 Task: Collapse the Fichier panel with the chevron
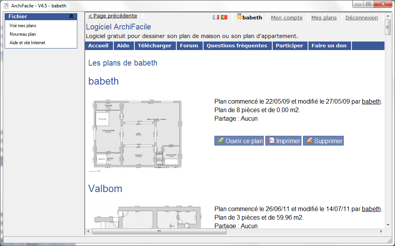71,16
